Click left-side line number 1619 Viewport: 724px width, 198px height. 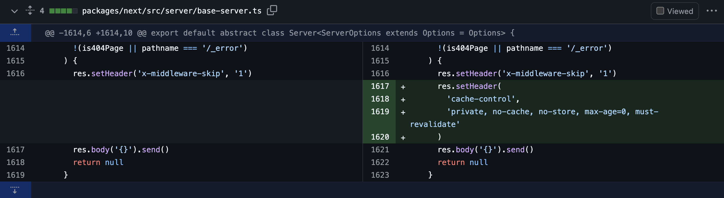[x=16, y=175]
